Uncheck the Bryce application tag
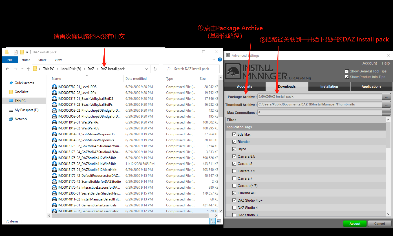393x236 pixels. (x=234, y=149)
